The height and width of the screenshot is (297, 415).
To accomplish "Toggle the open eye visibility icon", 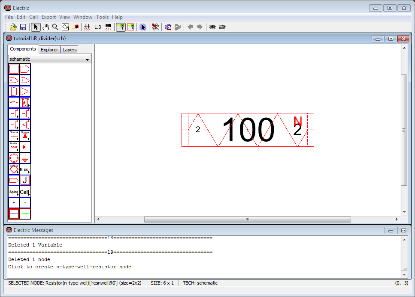I will [212, 27].
